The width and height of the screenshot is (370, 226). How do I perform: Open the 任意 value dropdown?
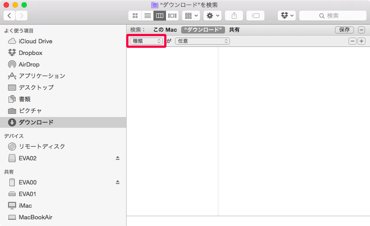pos(203,41)
